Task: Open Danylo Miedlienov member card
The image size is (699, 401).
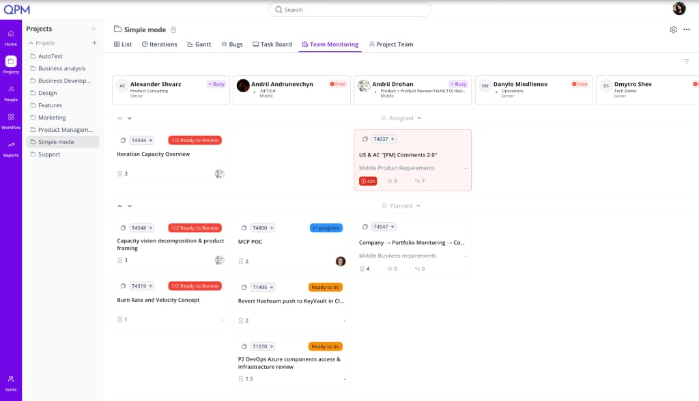Action: [x=534, y=90]
